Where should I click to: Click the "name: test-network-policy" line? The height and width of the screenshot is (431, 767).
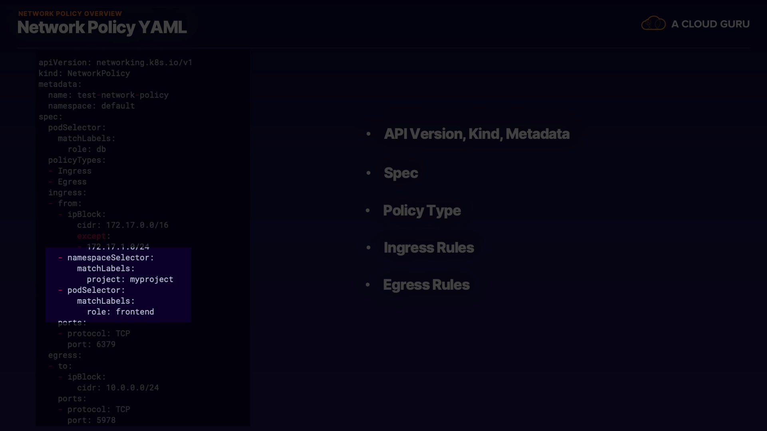coord(108,95)
